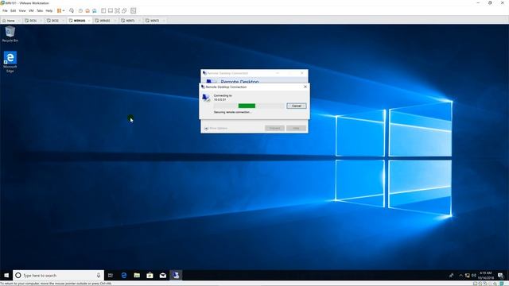This screenshot has height=286, width=509.
Task: Open the Mail taskbar icon
Action: (162, 276)
